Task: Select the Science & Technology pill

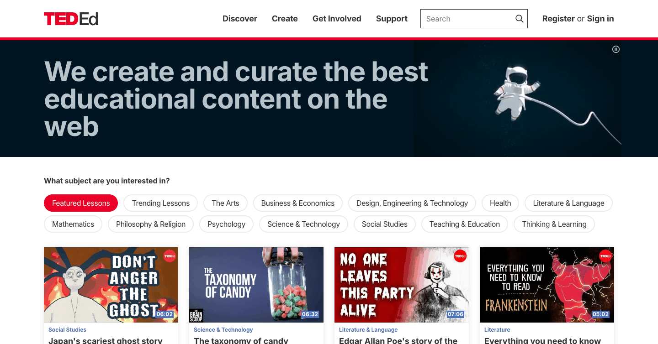Action: pos(303,224)
